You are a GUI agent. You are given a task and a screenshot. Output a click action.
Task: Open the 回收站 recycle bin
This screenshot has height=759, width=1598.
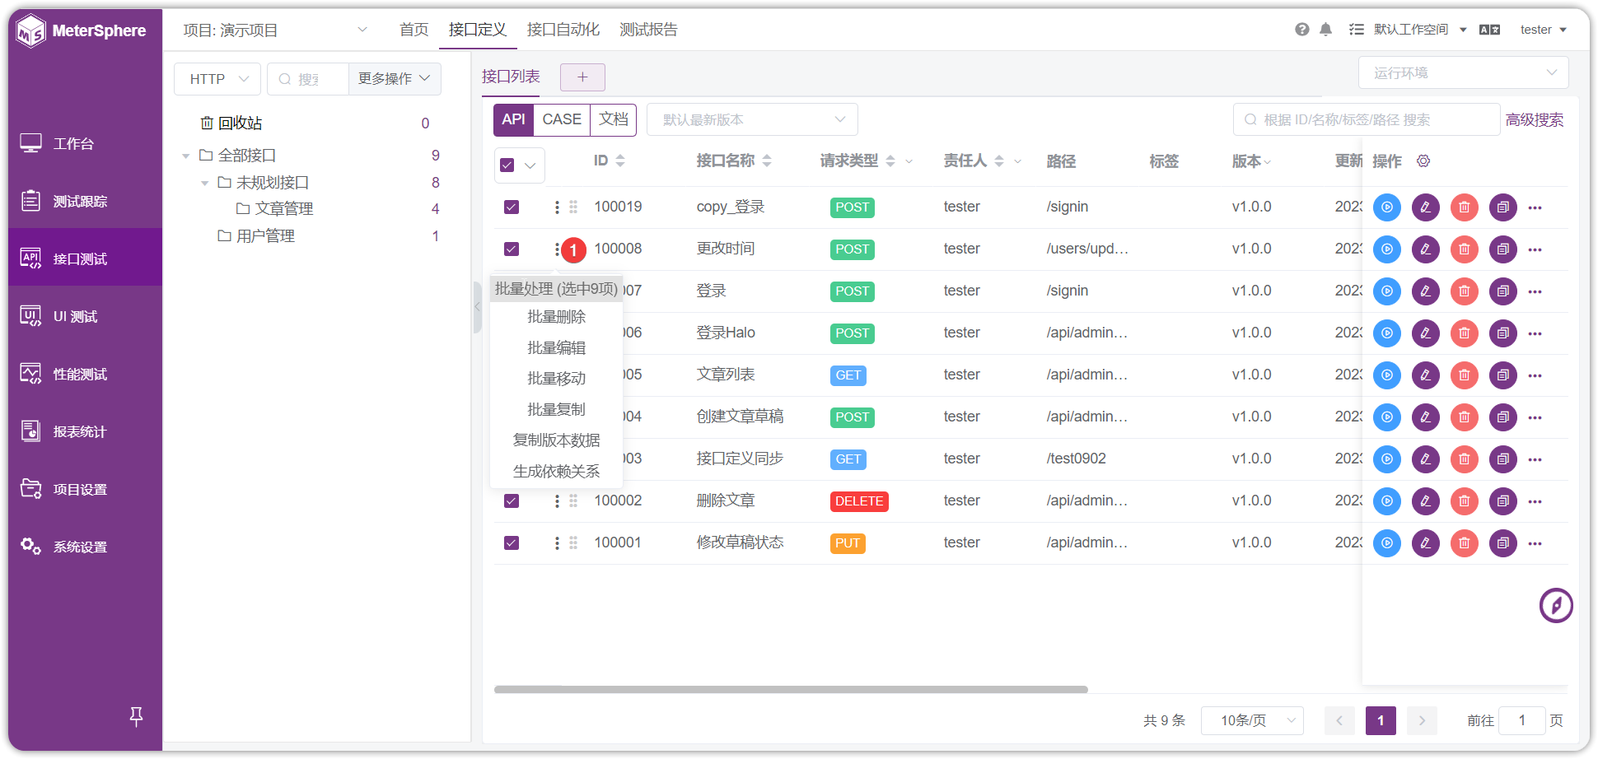click(x=231, y=123)
